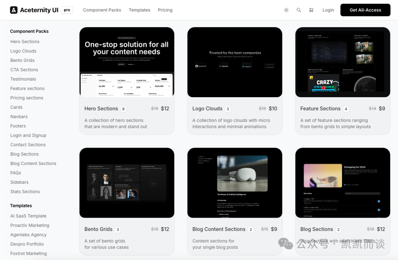Screen dimensions: 398x260
Task: Click the Blog Content Sections card title
Action: 219,229
